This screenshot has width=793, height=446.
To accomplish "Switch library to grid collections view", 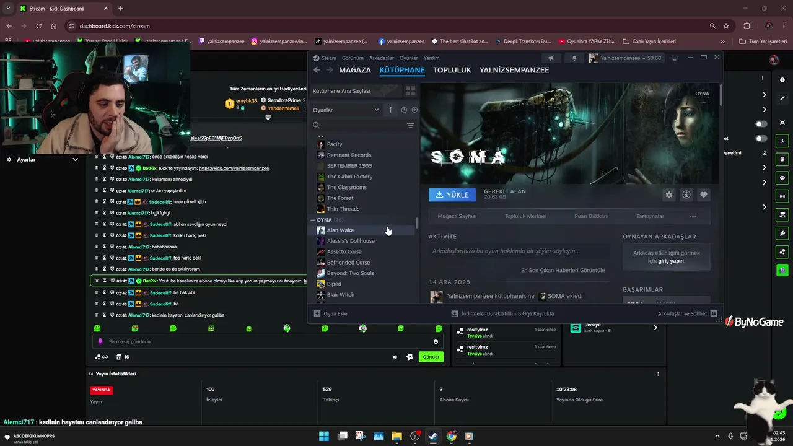I will point(410,90).
